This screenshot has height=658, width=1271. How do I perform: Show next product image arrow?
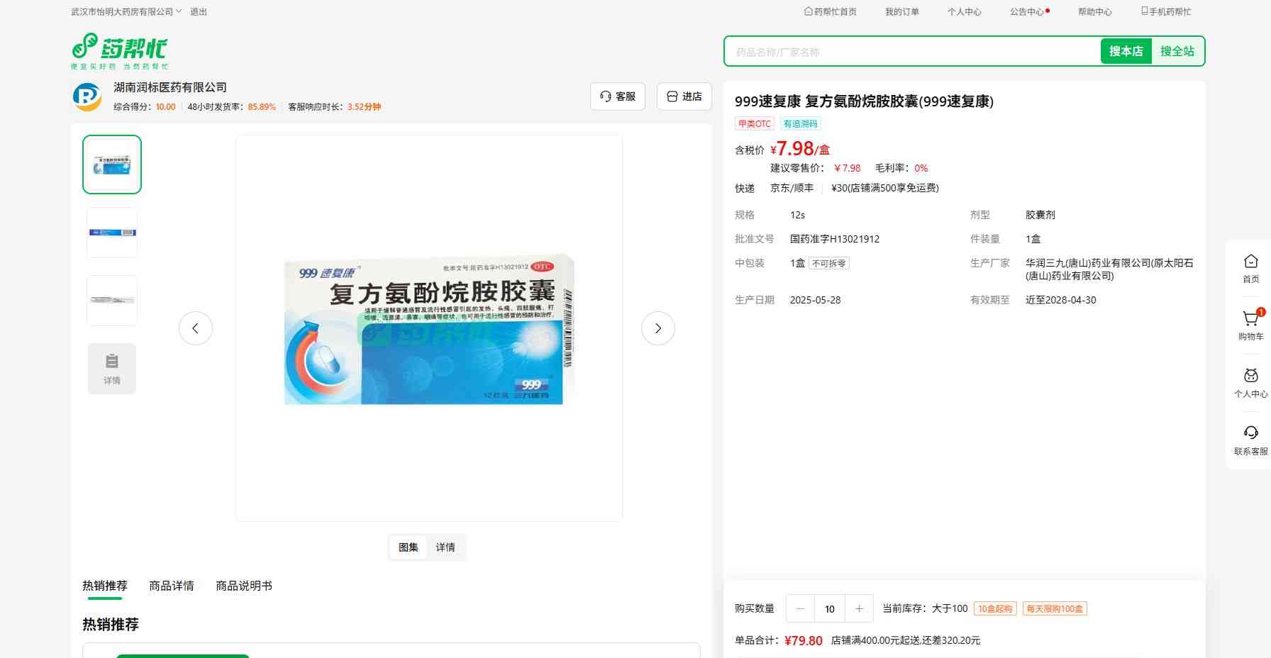pos(657,328)
